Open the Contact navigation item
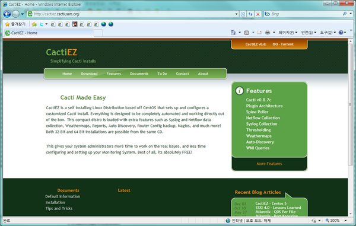 [x=182, y=74]
